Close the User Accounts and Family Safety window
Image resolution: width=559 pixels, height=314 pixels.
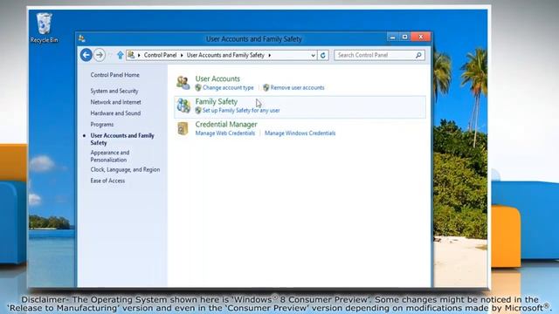click(421, 37)
